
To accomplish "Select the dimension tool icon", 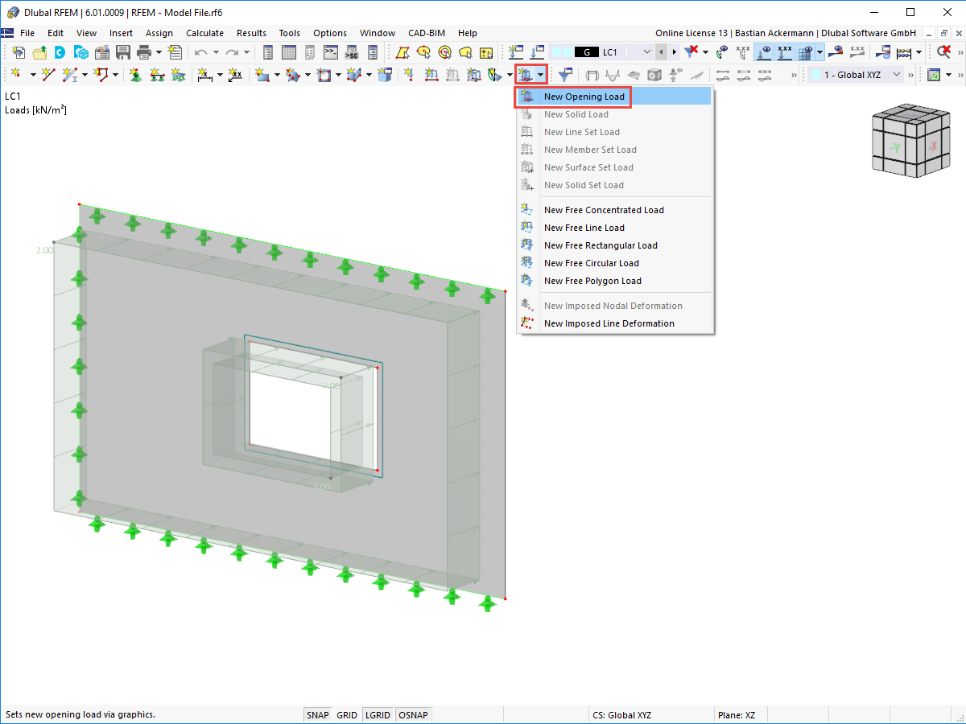I will [205, 75].
